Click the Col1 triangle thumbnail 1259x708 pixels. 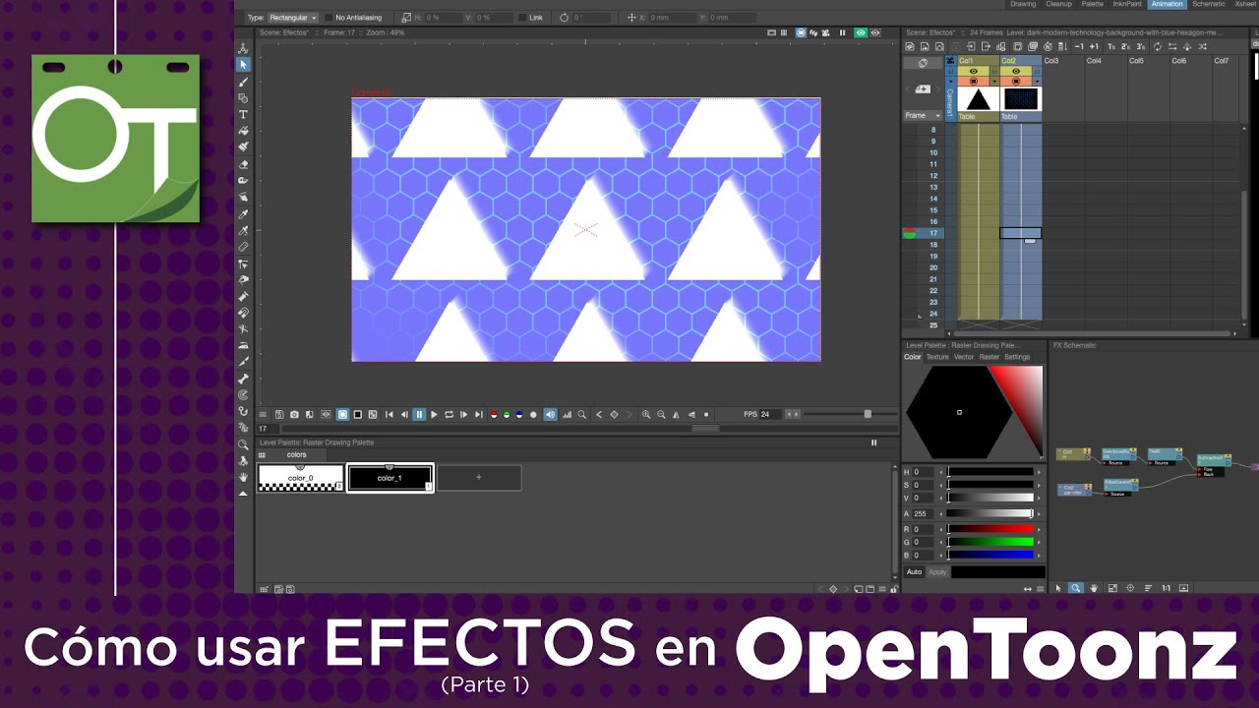(979, 99)
